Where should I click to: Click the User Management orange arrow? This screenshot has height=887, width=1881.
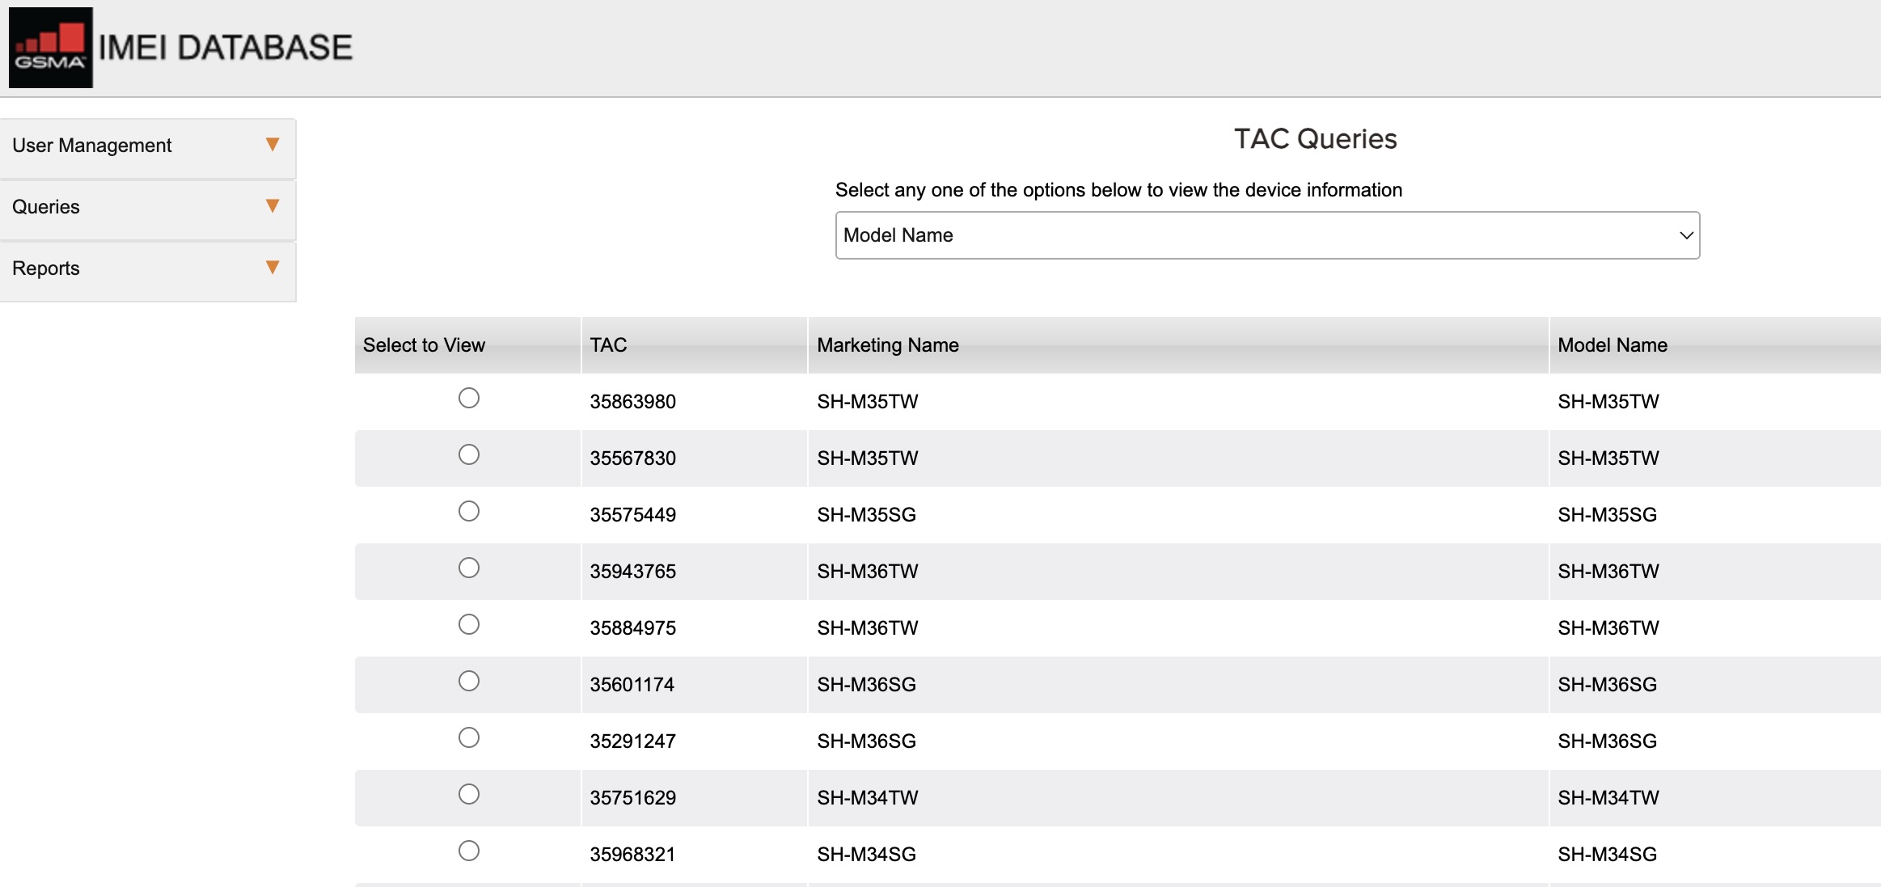273,145
